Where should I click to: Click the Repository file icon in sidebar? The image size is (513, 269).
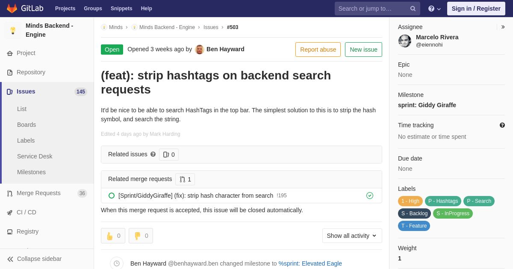[10, 73]
